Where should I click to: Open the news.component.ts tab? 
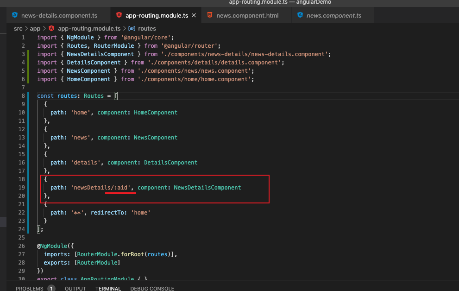(333, 15)
